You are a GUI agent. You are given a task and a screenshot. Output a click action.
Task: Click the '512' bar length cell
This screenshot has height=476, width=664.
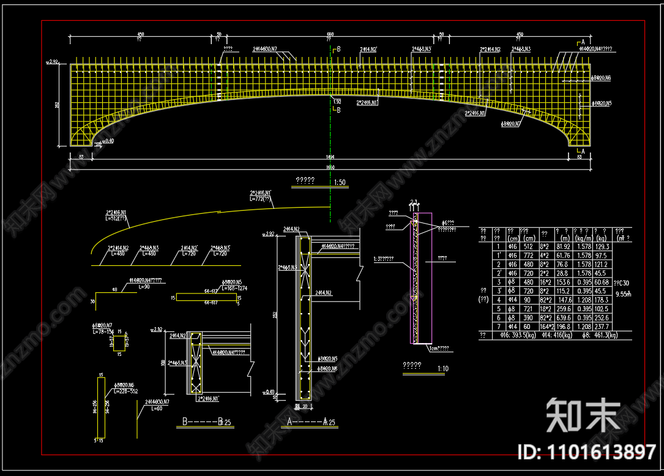coord(528,247)
